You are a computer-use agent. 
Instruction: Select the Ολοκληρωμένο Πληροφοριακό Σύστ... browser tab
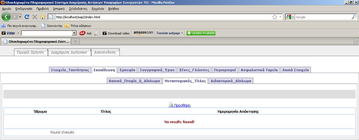click(36, 42)
